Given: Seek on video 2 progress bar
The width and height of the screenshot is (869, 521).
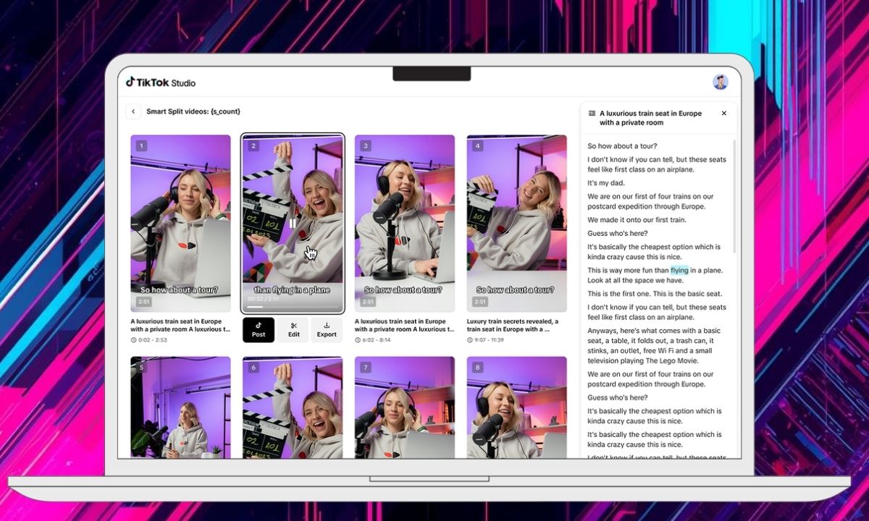Looking at the screenshot, I should (293, 307).
